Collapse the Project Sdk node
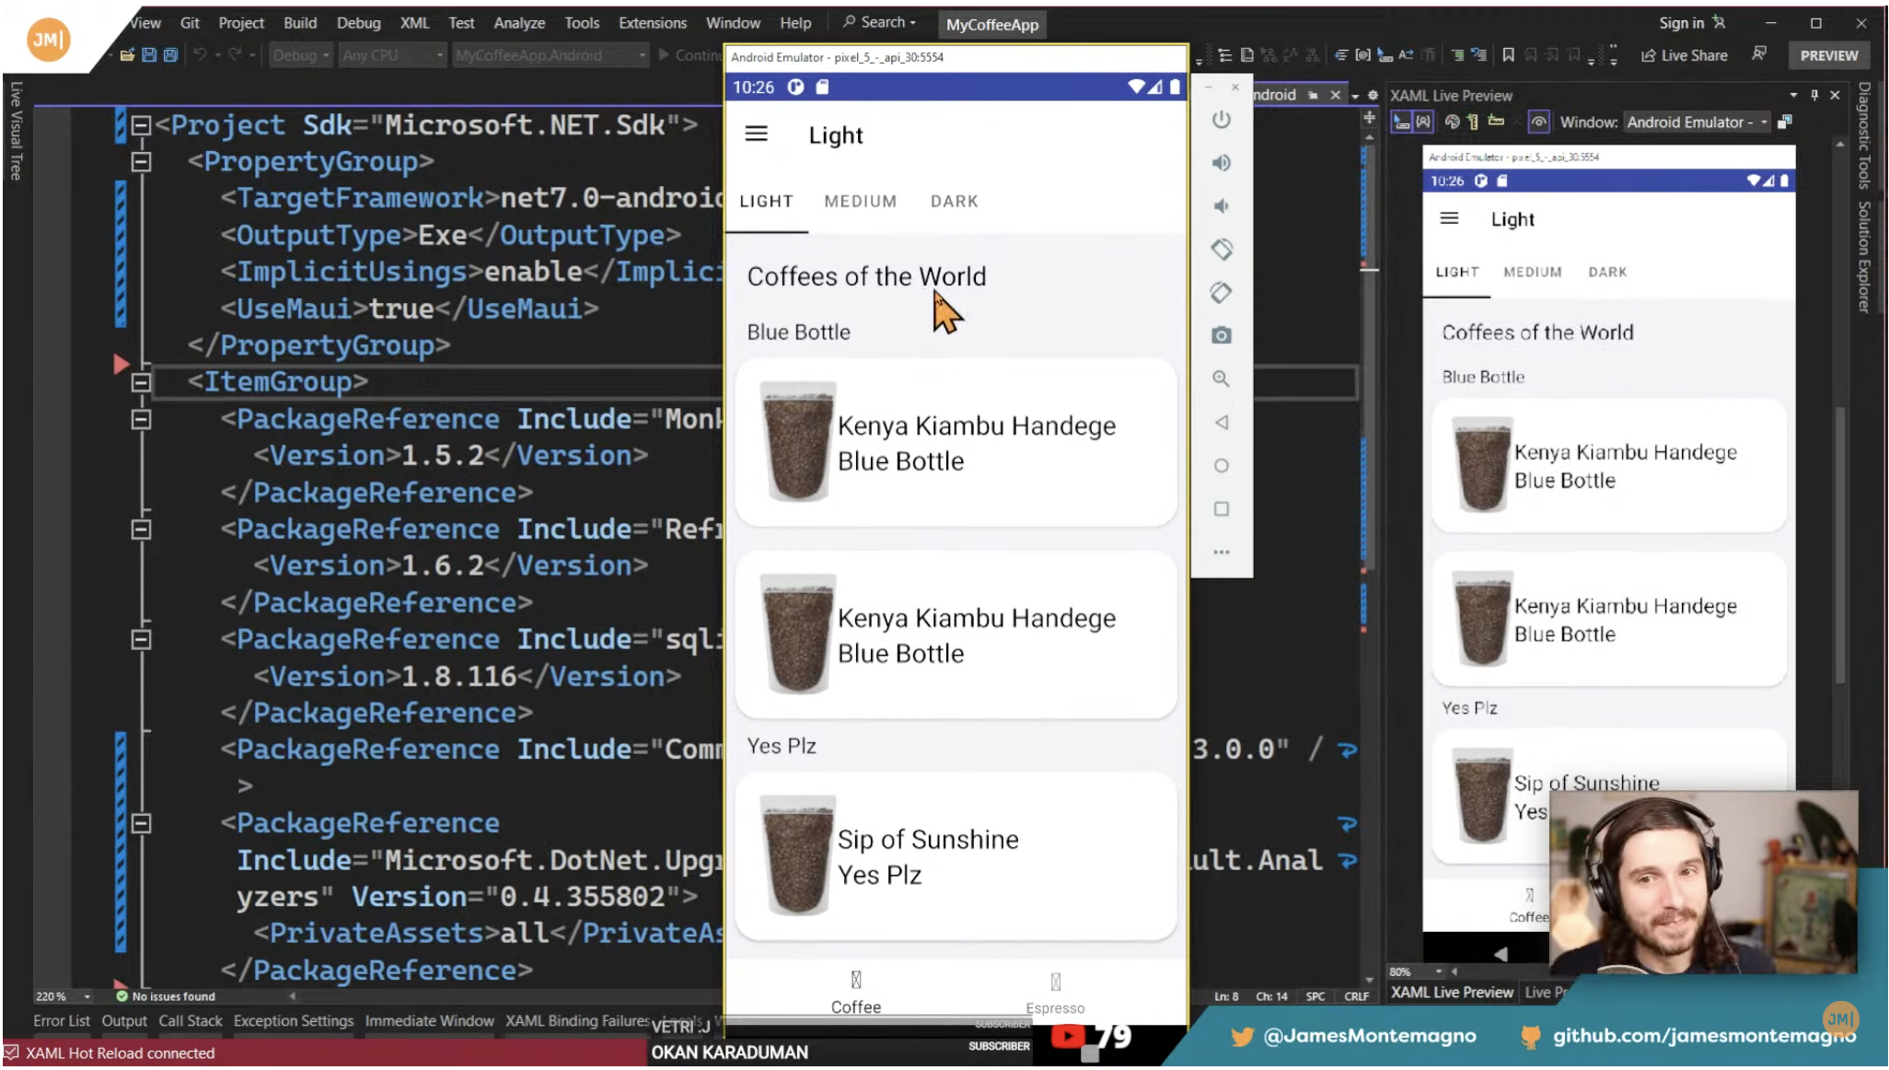 [x=141, y=125]
